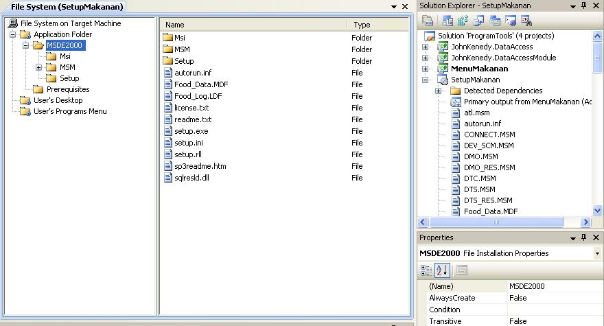Click Solution Explorer horizontal scroll right arrow
This screenshot has height=326, width=604.
click(x=586, y=222)
